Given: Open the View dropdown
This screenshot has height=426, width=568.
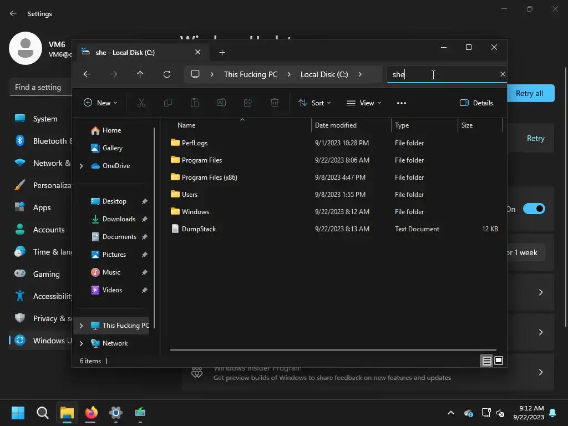Looking at the screenshot, I should [x=364, y=103].
